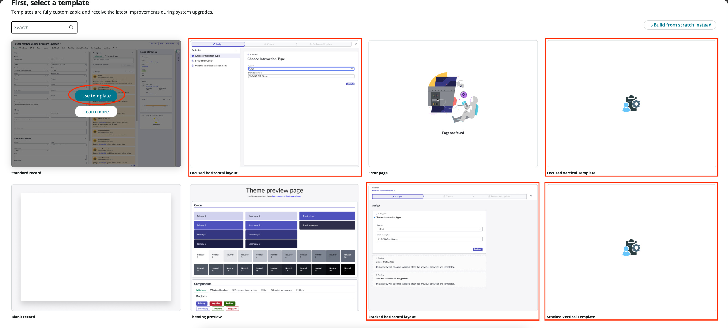
Task: Click the 'Focused horizontal layout' label
Action: [x=214, y=173]
